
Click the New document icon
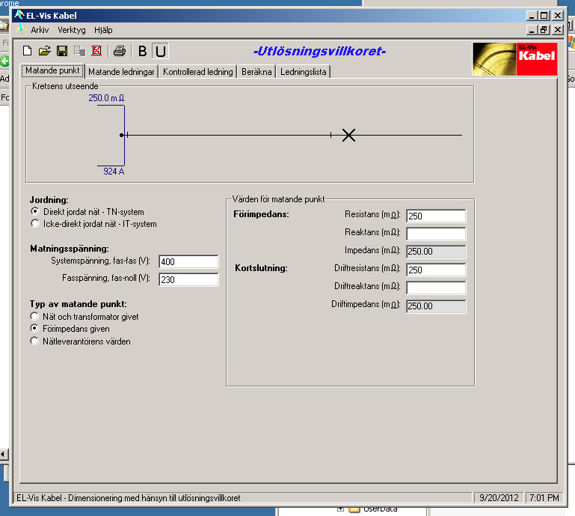[28, 51]
